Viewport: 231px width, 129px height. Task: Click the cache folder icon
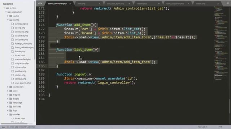[x=11, y=16]
